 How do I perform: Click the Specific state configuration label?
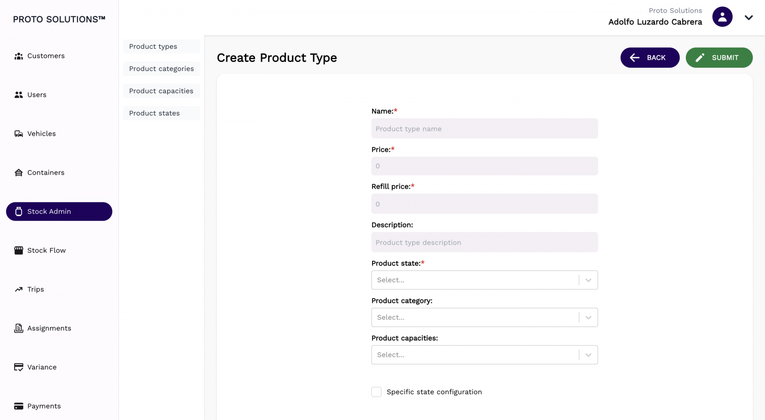pyautogui.click(x=434, y=392)
